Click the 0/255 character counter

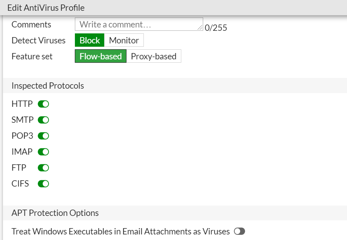pos(216,28)
